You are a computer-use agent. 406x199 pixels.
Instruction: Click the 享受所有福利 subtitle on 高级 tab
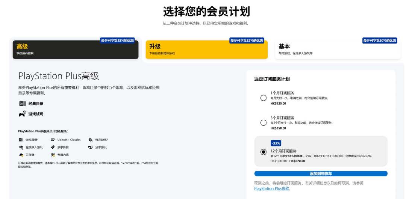pos(25,54)
